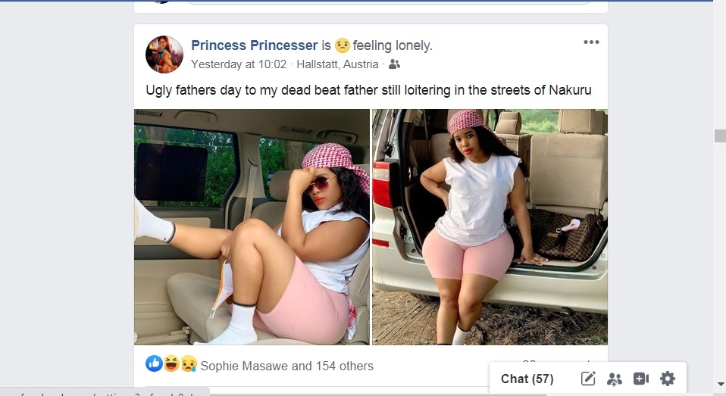Click the post audience friends icon

click(394, 64)
